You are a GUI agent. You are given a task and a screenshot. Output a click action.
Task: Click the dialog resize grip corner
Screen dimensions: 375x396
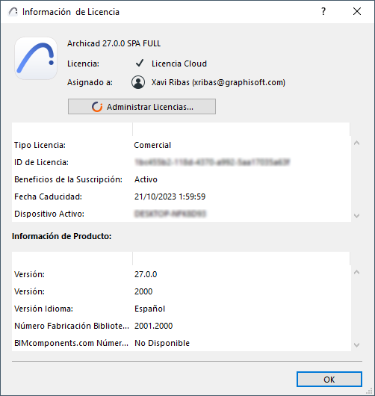370,391
